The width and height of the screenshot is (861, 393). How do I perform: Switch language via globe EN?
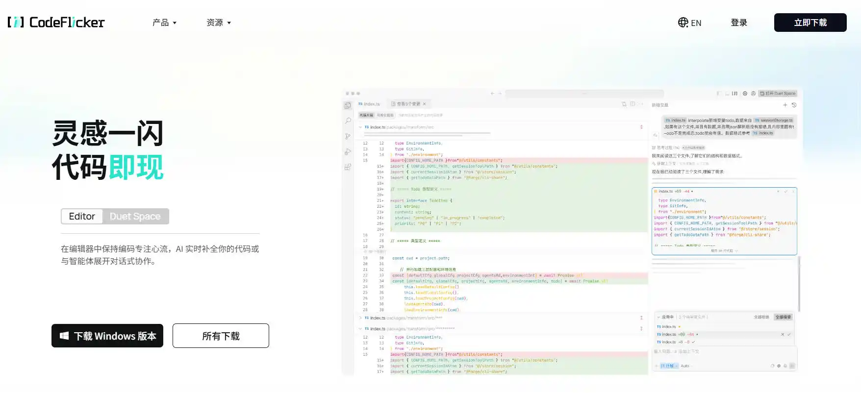(689, 23)
